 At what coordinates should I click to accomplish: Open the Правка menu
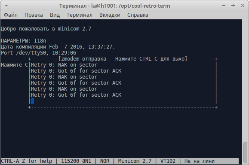click(x=34, y=15)
